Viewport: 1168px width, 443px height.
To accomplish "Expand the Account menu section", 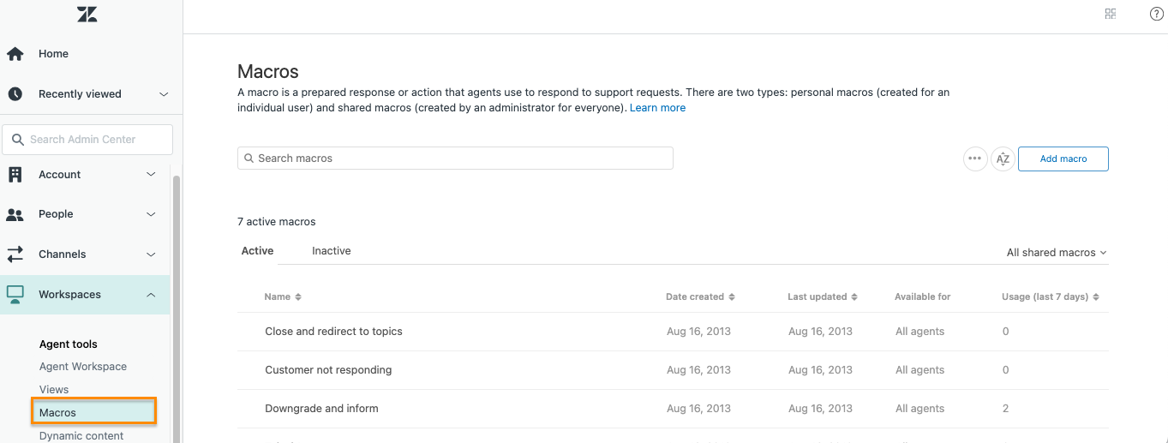I will click(151, 175).
